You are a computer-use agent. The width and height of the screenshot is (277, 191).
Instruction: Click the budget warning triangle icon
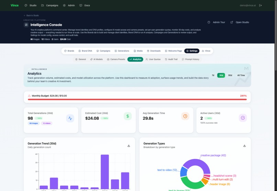[29, 96]
